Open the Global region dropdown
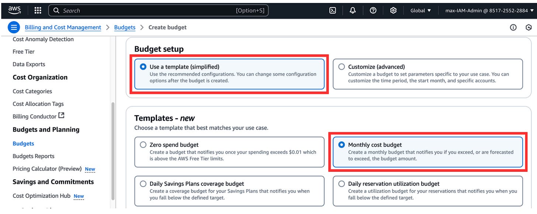Screen dimensions: 537x214 point(420,11)
